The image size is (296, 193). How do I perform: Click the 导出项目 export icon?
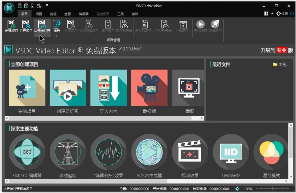215,26
